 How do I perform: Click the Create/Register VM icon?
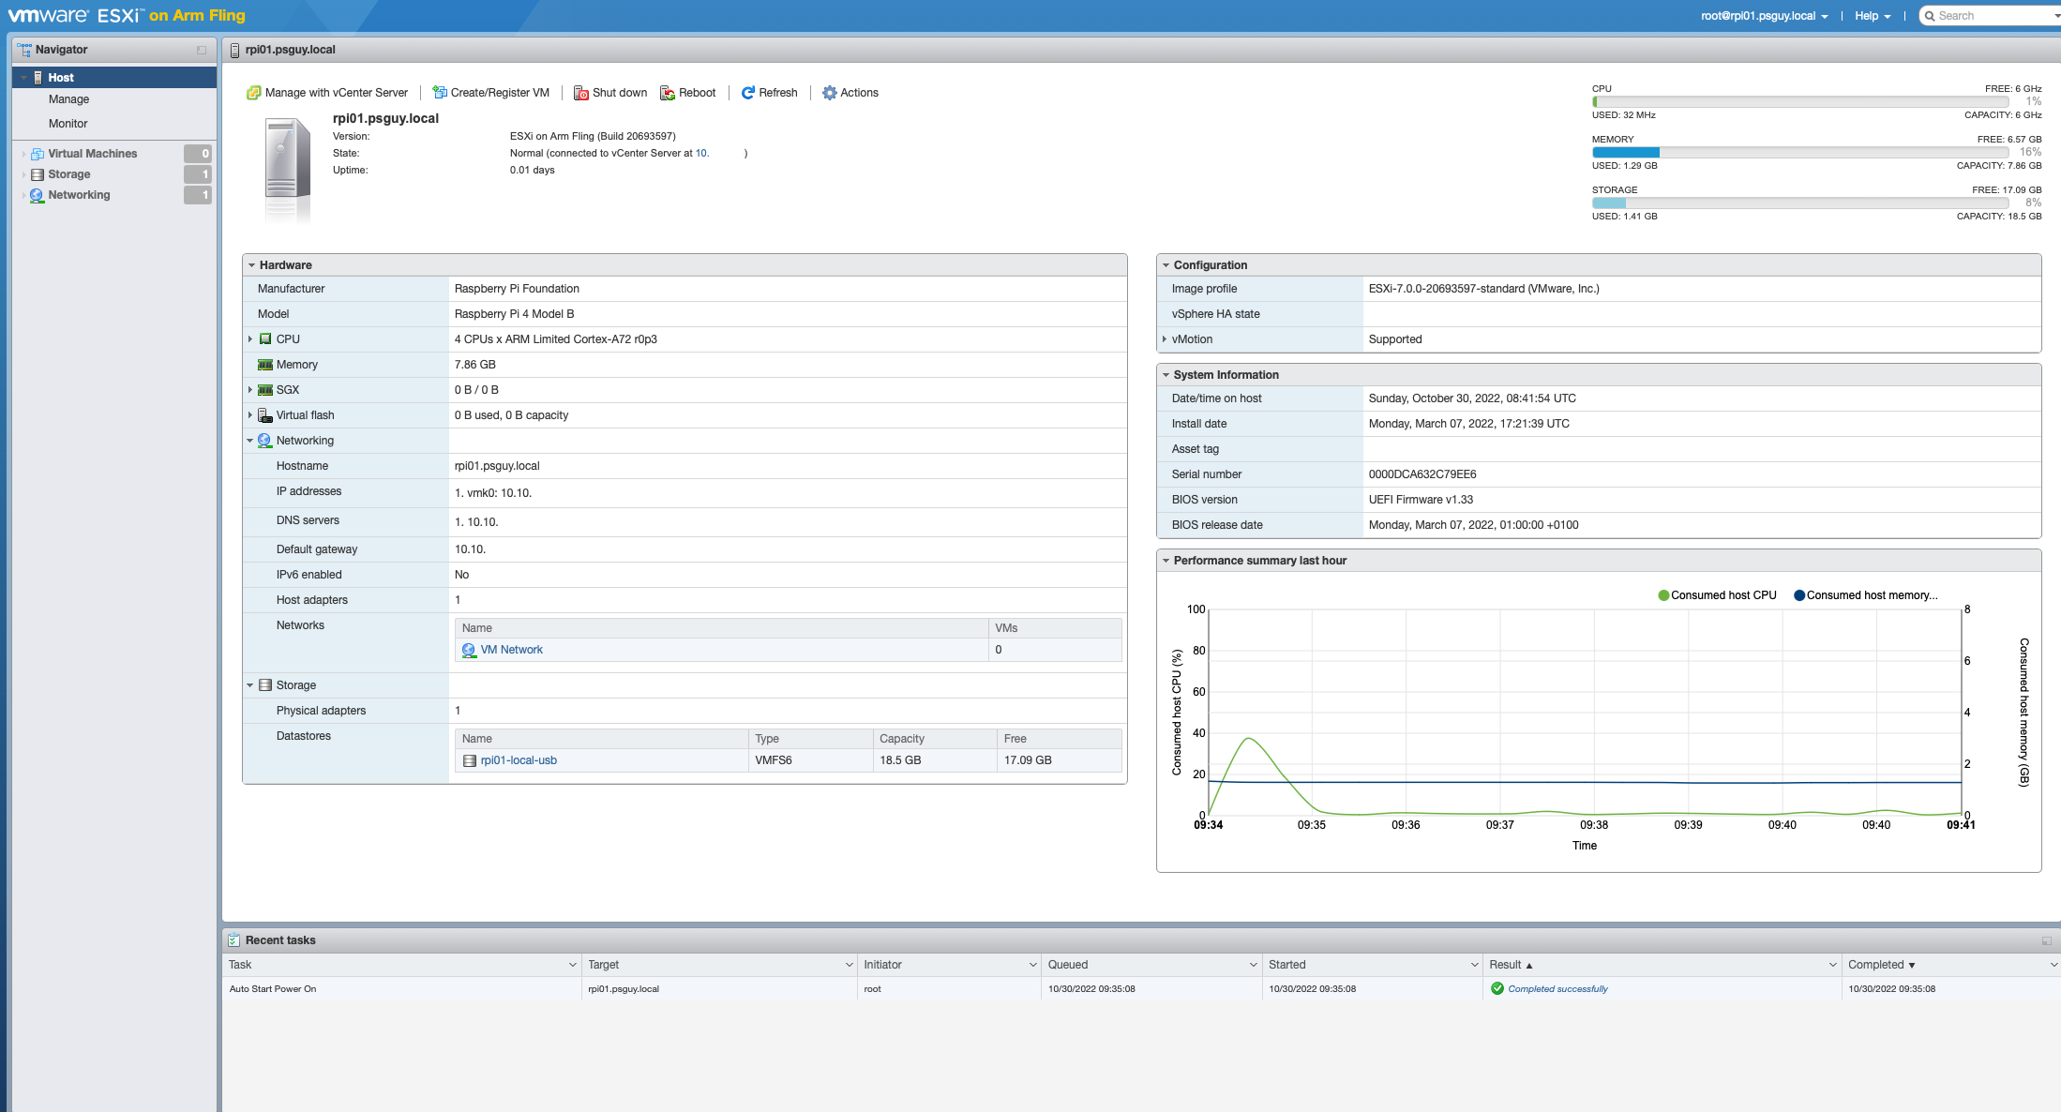439,93
